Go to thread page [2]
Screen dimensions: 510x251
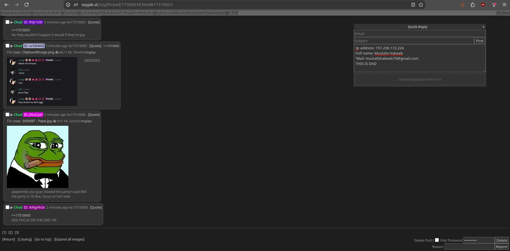[x=10, y=233]
